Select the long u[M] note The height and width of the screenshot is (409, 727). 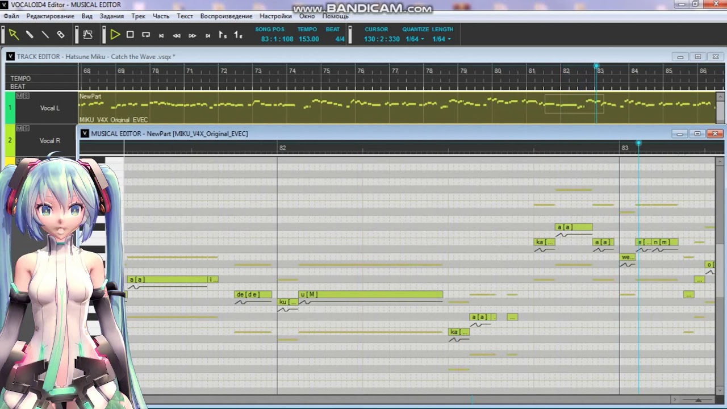point(370,294)
